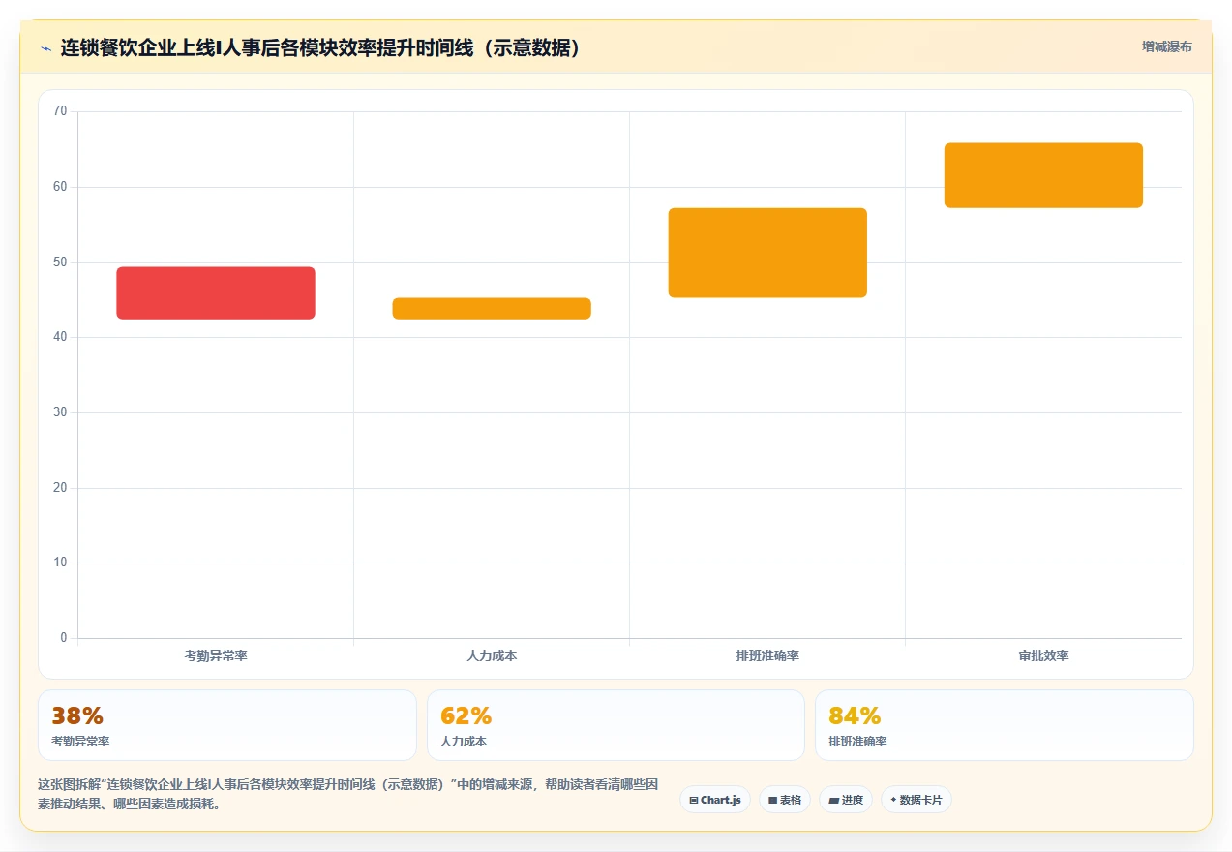Open the 38% 考勤异常率 data card
1232x852 pixels.
[x=227, y=725]
